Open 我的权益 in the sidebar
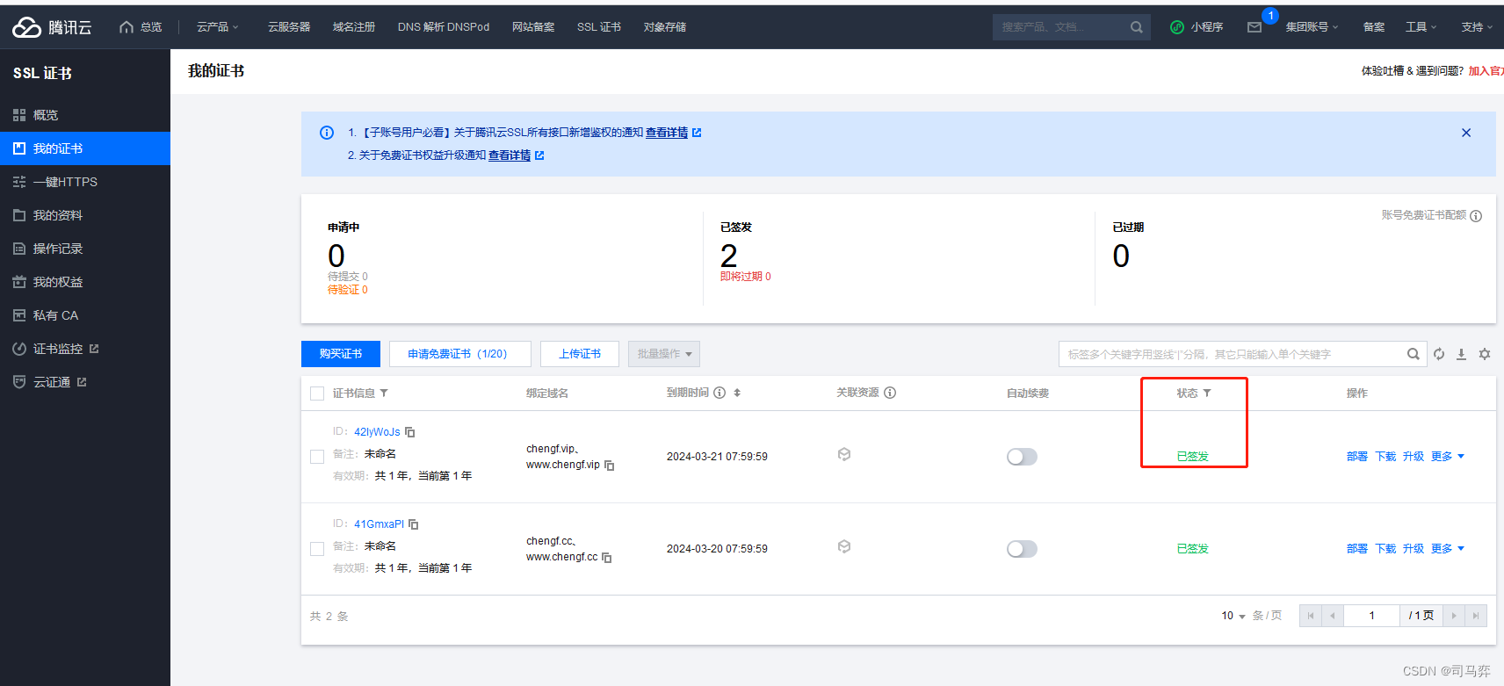This screenshot has height=686, width=1504. point(85,282)
